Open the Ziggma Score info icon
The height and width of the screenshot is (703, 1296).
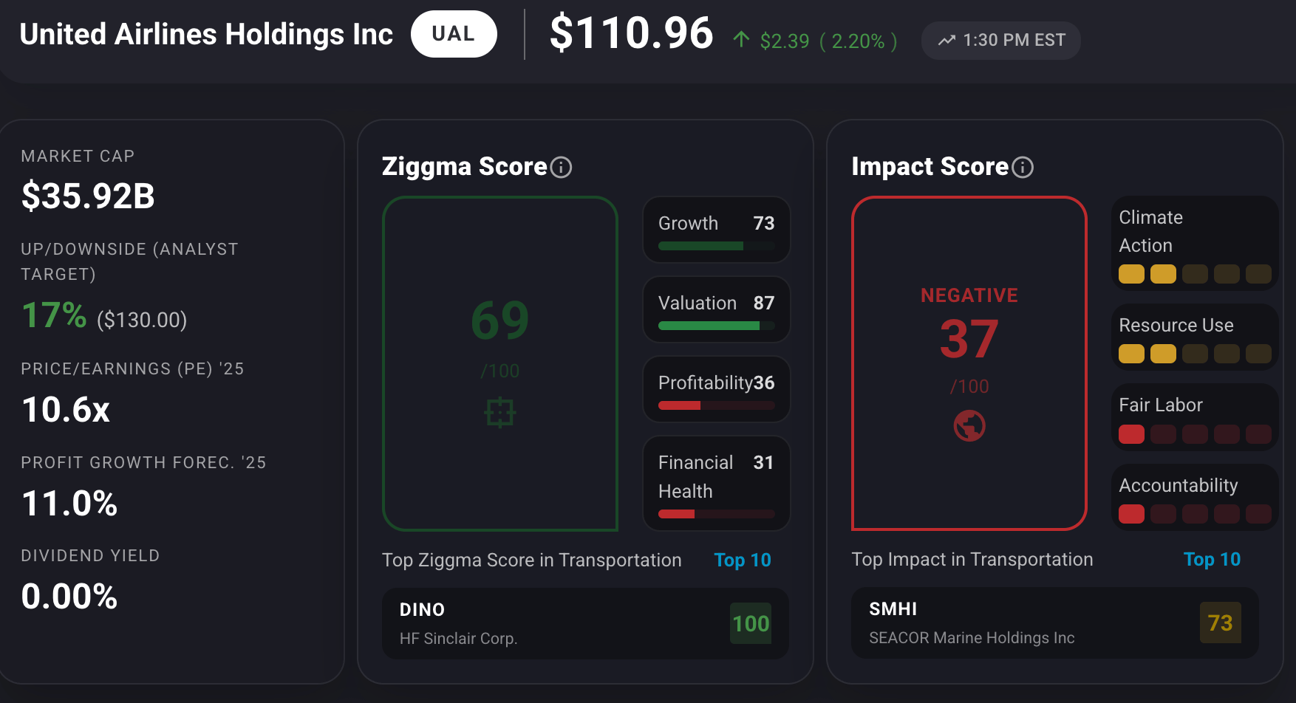562,168
